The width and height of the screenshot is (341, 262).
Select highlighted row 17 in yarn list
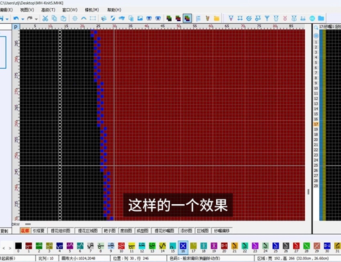pos(316,124)
